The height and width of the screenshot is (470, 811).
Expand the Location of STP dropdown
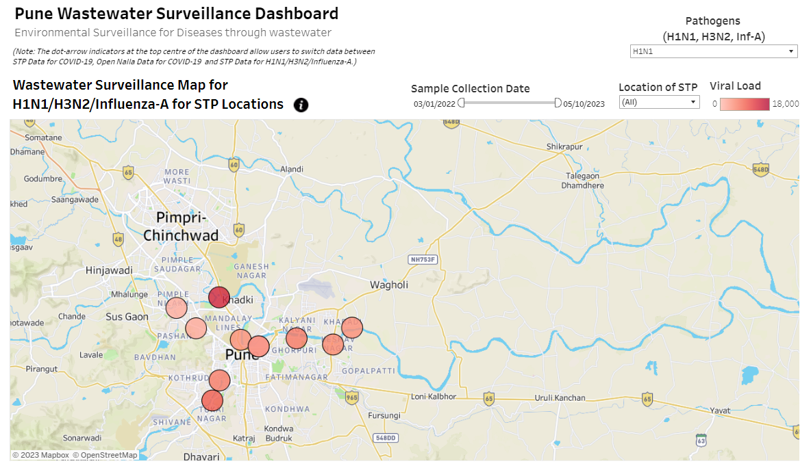[x=658, y=102]
